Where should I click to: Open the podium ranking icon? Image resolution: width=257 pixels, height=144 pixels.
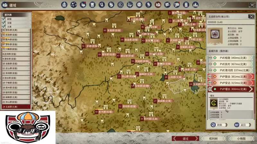tap(195, 5)
